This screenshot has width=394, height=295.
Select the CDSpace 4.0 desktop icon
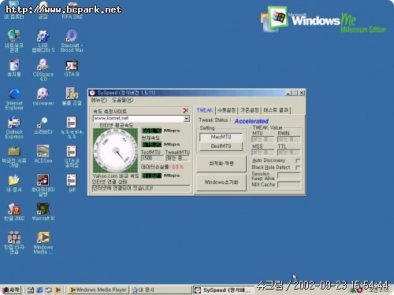[x=43, y=69]
